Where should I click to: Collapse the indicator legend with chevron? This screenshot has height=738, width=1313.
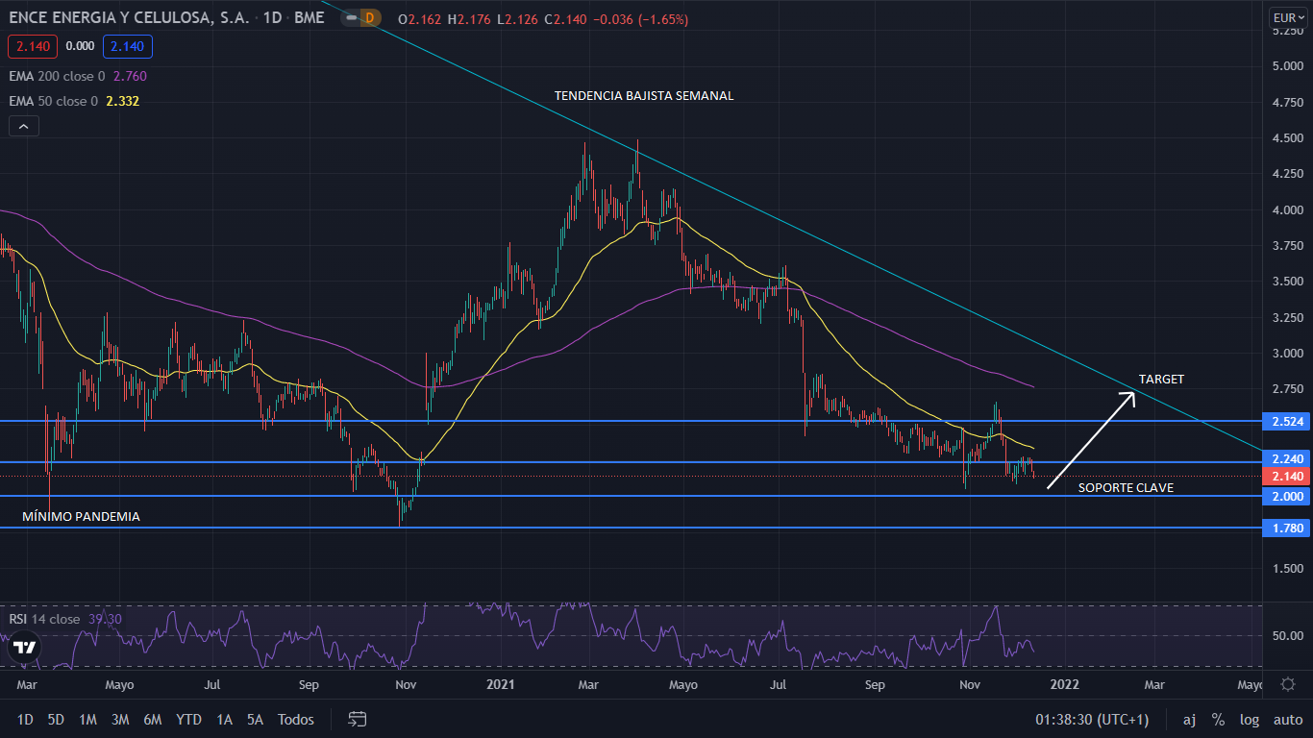coord(24,126)
